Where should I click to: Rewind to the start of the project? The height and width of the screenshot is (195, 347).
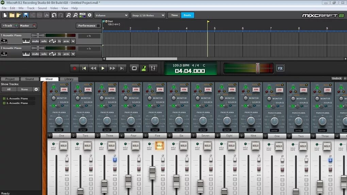click(84, 68)
